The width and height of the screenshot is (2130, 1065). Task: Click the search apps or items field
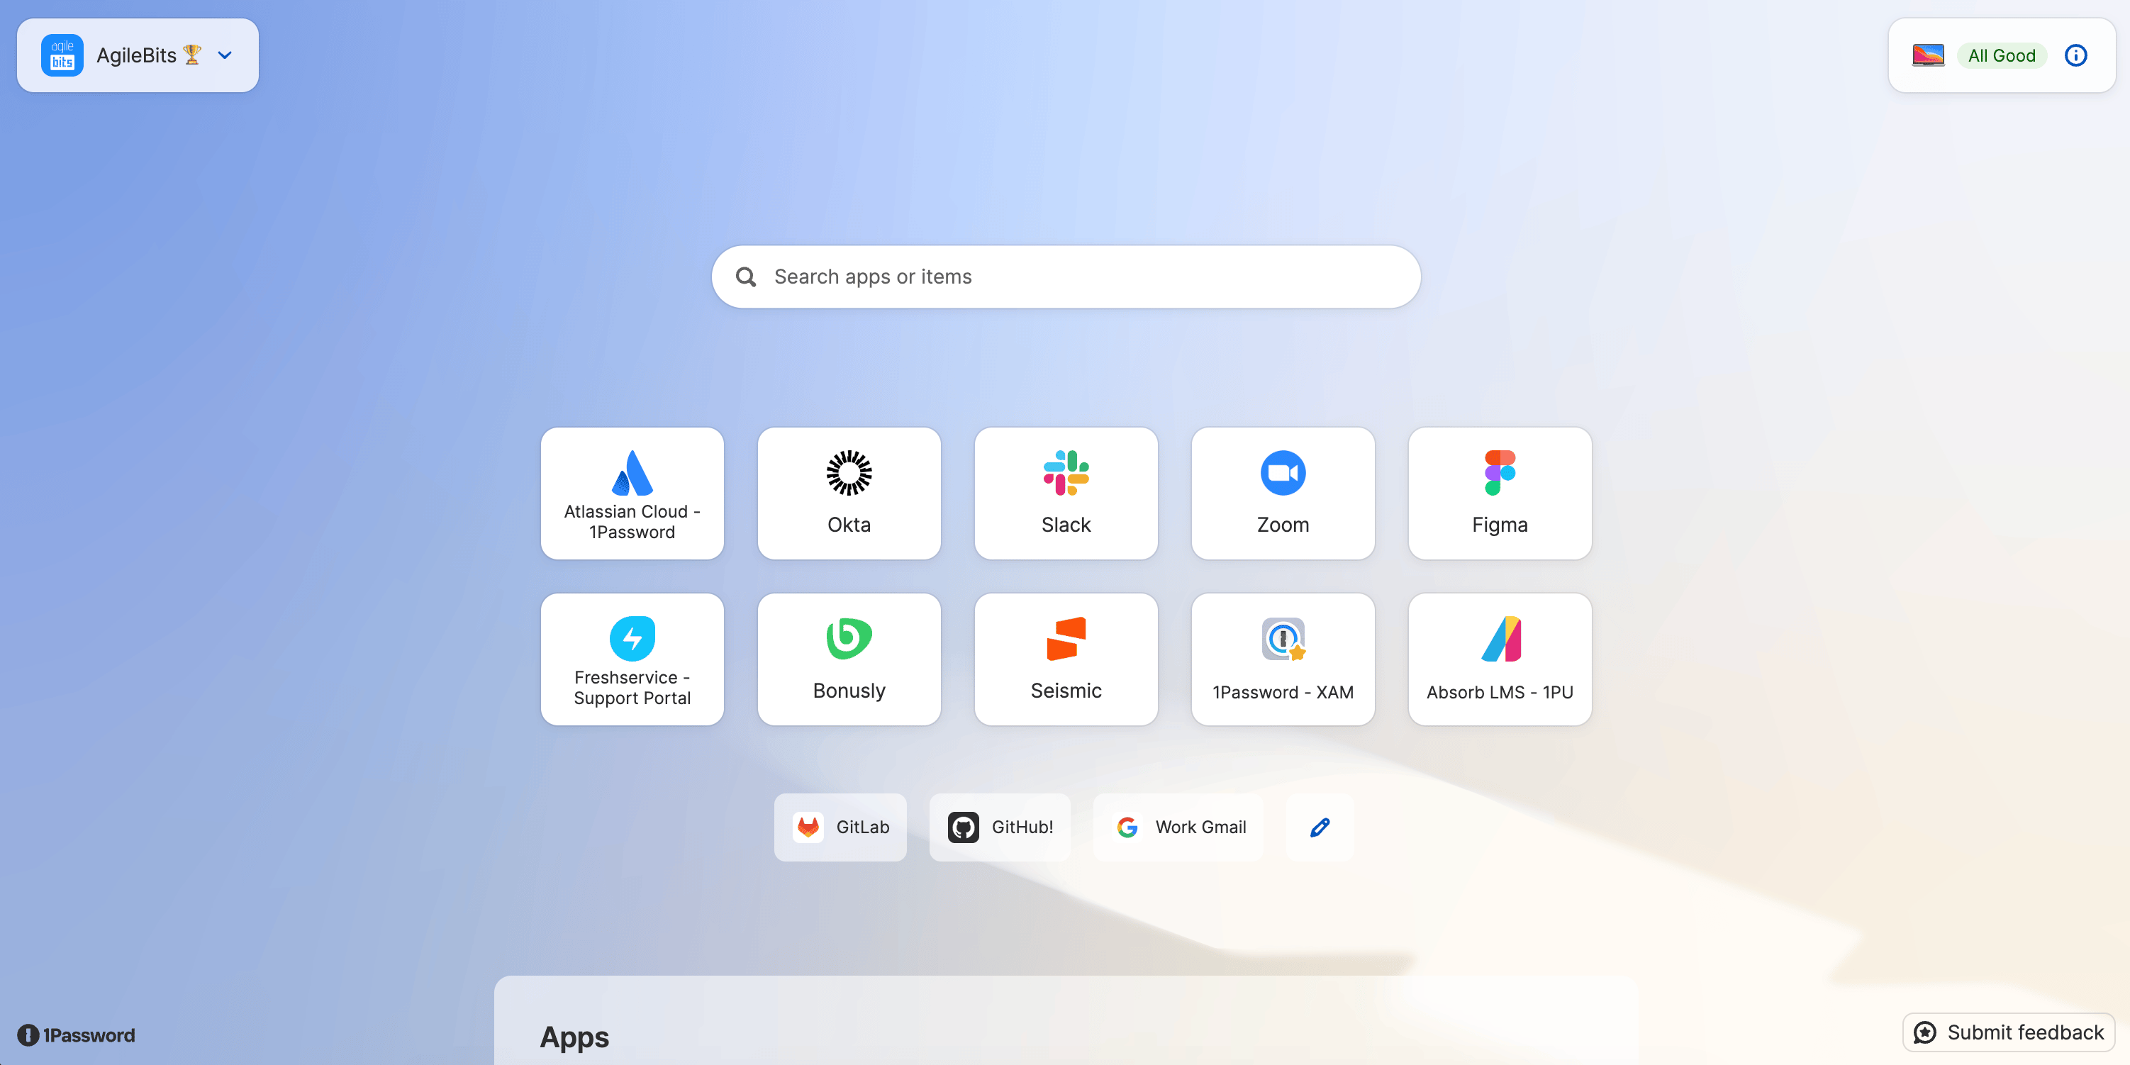1065,276
